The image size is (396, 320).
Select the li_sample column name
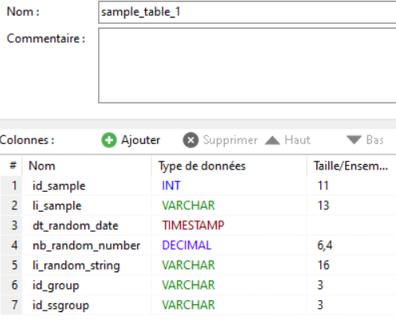pos(57,206)
